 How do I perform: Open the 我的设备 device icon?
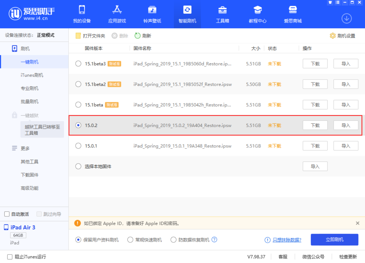82,10
